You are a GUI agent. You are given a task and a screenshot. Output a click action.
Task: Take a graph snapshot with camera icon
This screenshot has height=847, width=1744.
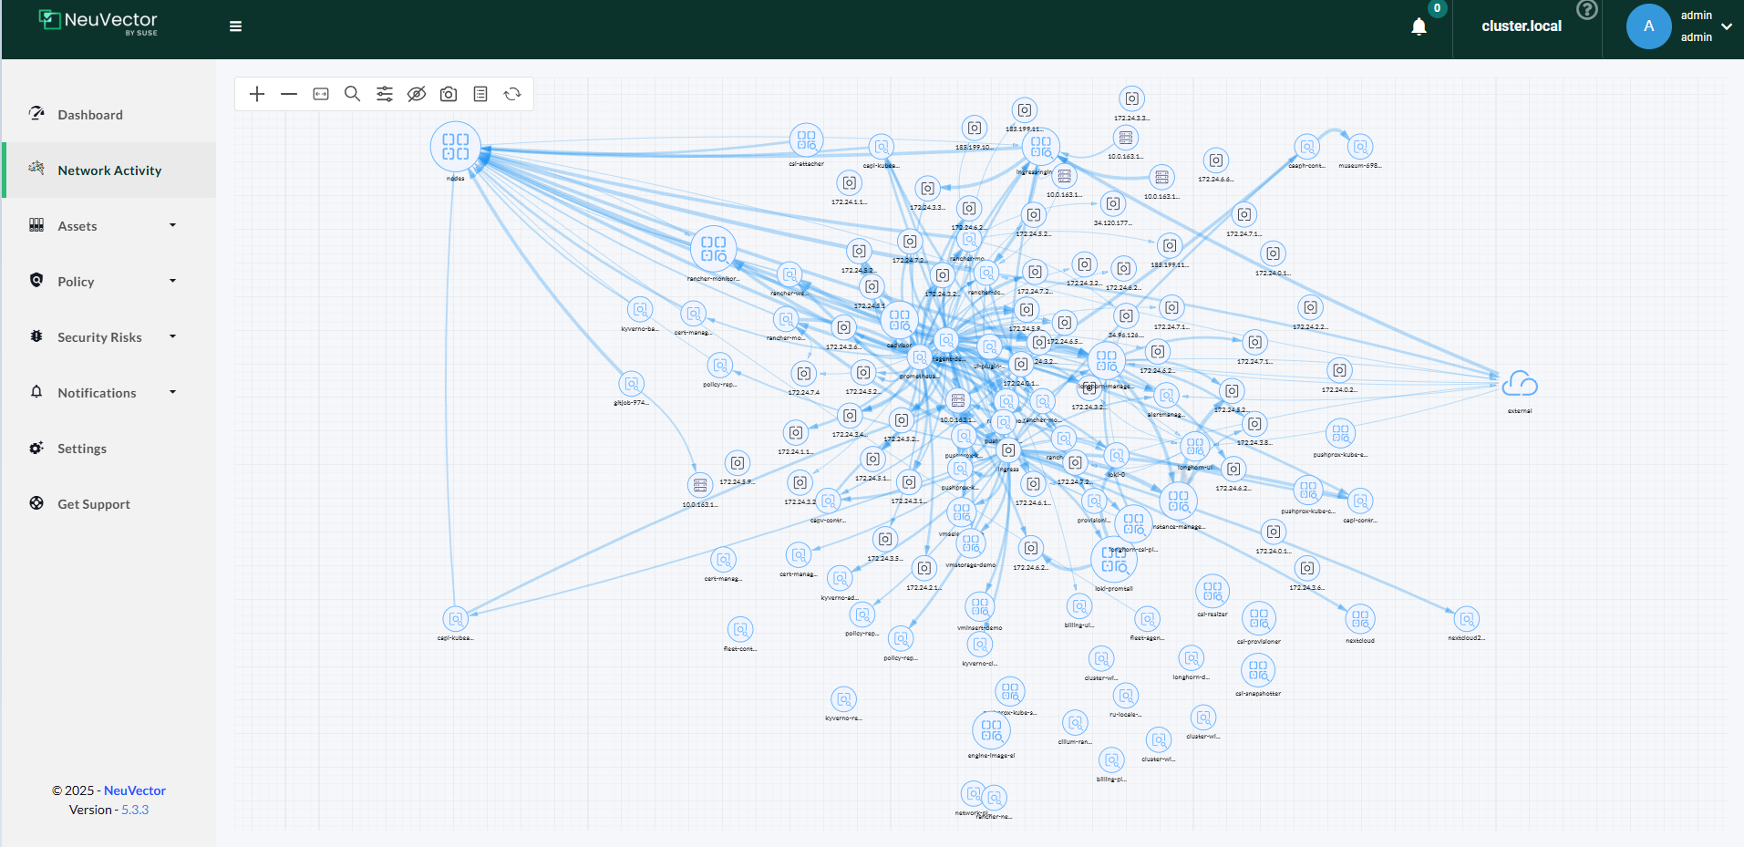(449, 94)
